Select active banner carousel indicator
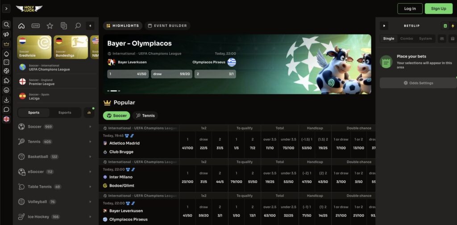The width and height of the screenshot is (457, 225). pos(114,91)
